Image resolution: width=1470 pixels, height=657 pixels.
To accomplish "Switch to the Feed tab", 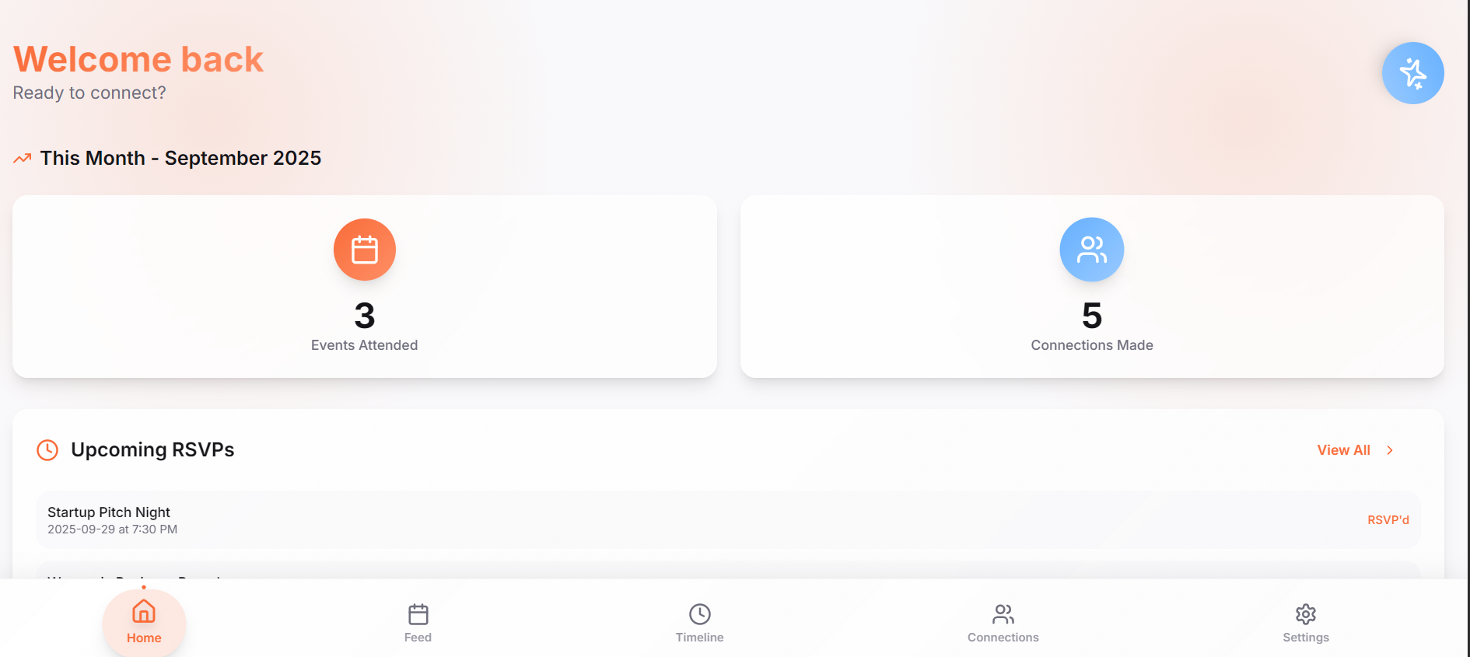I will [x=418, y=623].
